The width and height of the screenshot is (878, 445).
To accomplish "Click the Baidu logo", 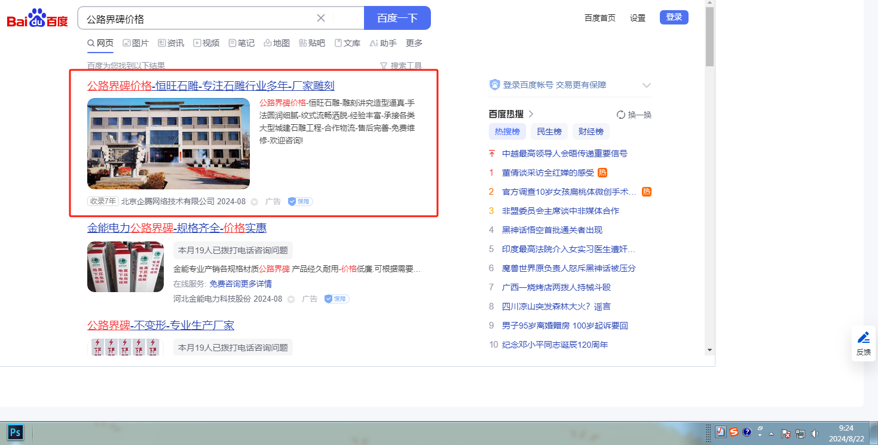I will point(37,19).
